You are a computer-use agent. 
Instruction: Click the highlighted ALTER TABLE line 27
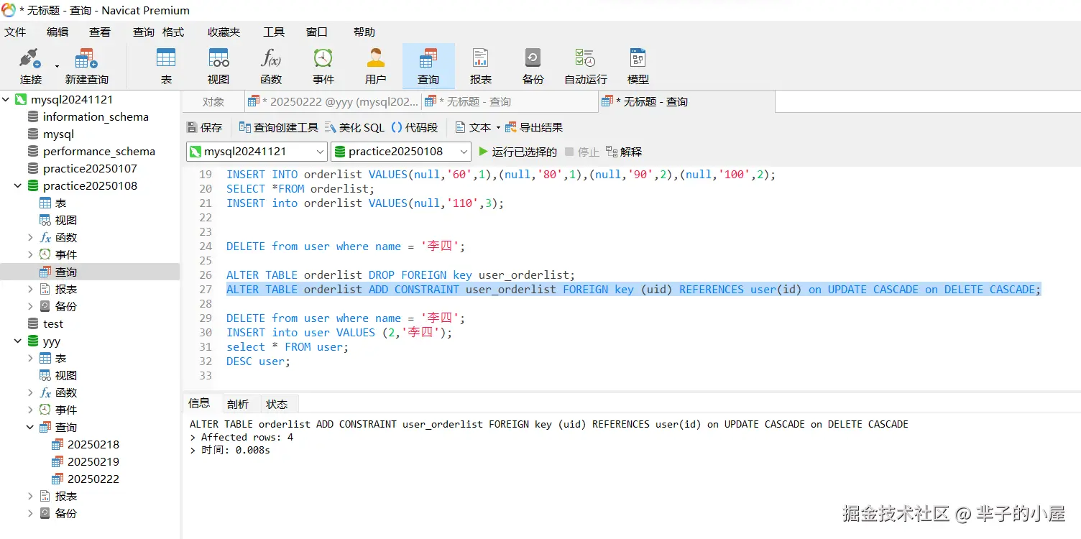(x=633, y=290)
